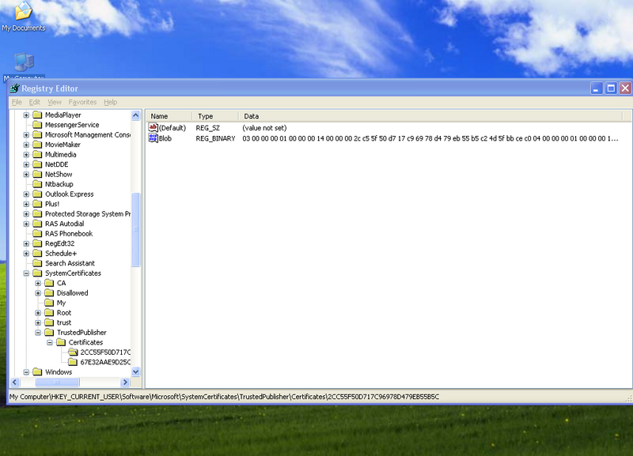Click the RAS Phonebook folder icon
Viewport: 633px width, 456px height.
pos(37,234)
